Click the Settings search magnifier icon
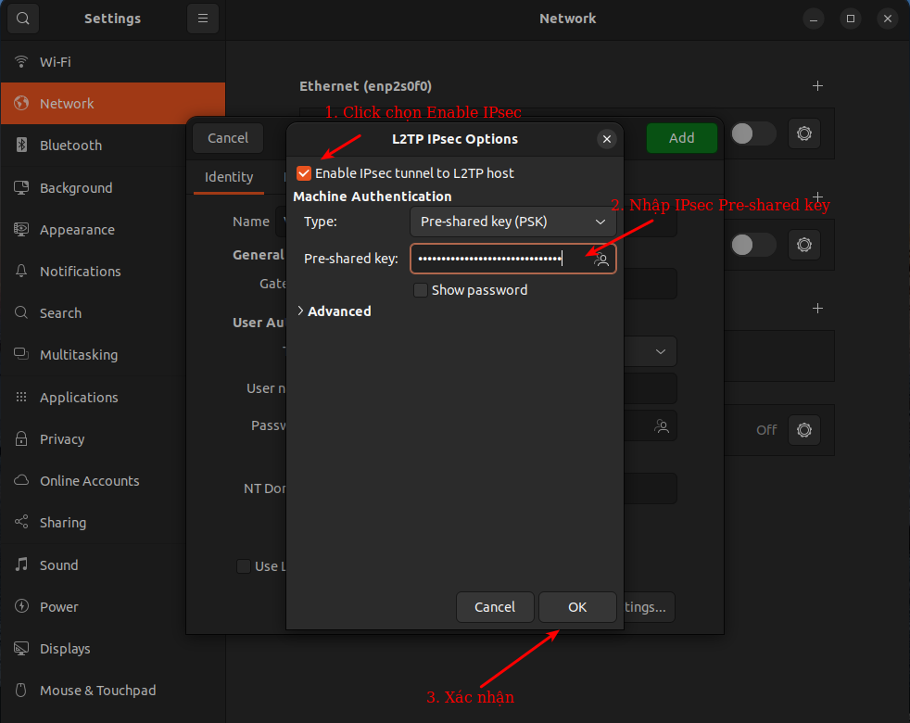The image size is (910, 723). pos(22,19)
